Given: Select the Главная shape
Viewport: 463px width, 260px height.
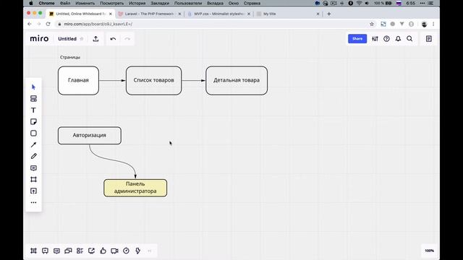Looking at the screenshot, I should pos(78,80).
